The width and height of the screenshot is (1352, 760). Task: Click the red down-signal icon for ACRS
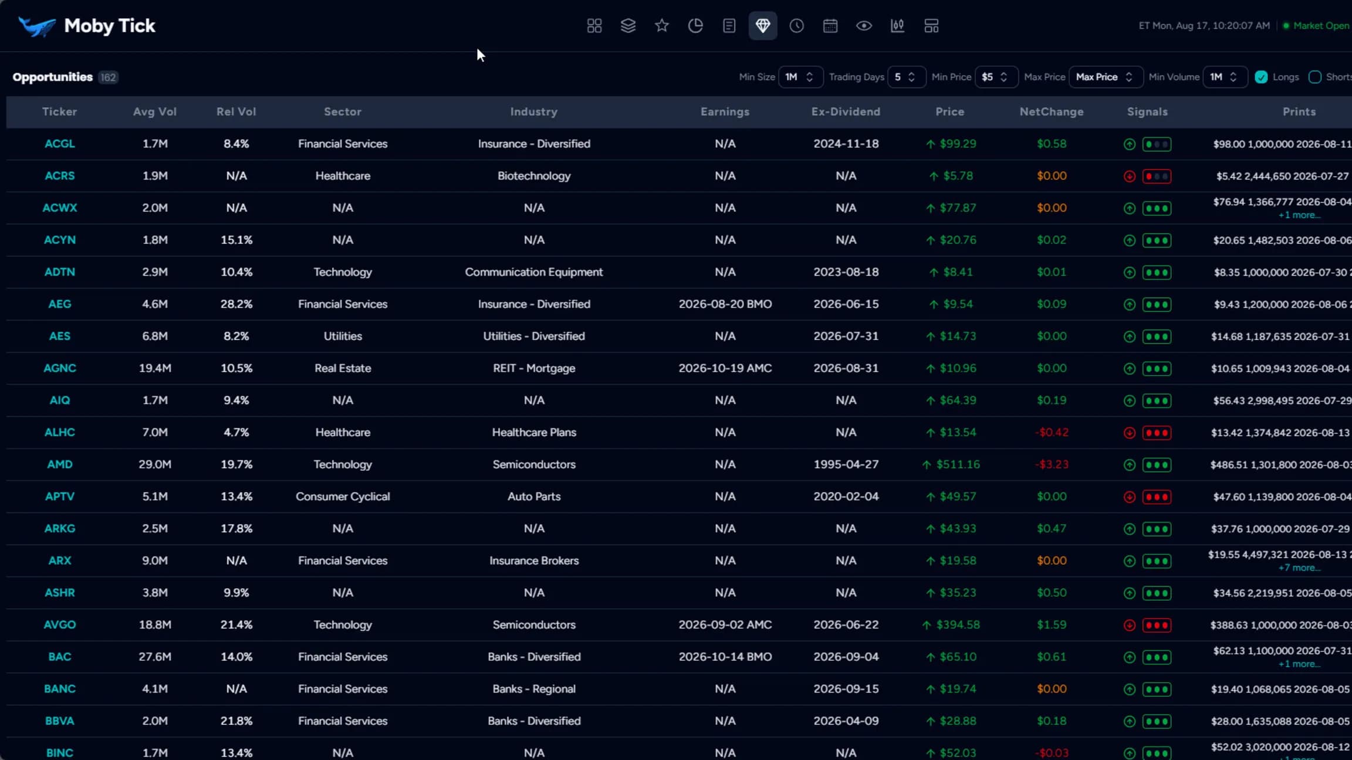[1130, 176]
